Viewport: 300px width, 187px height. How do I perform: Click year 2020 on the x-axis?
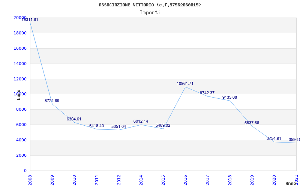(274, 180)
